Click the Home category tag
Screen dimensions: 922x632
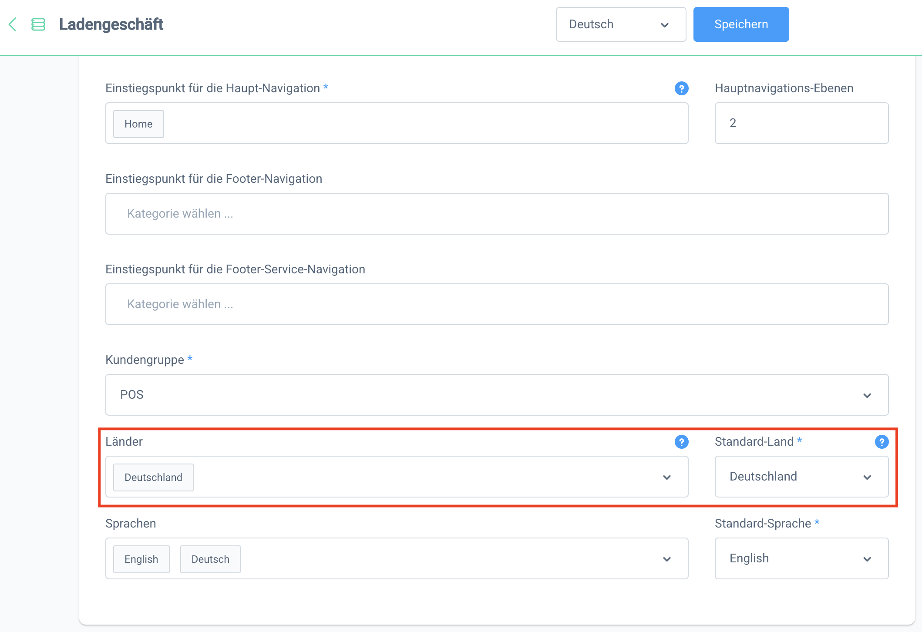click(138, 124)
